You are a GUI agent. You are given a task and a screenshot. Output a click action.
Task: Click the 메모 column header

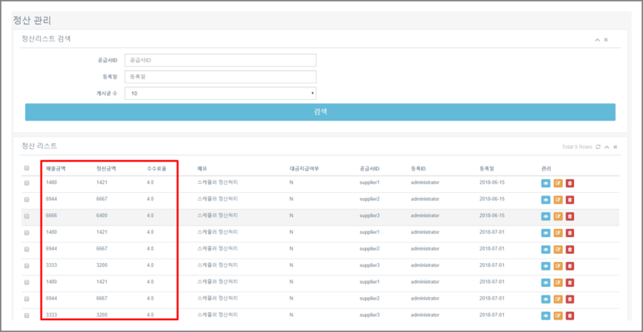click(202, 168)
